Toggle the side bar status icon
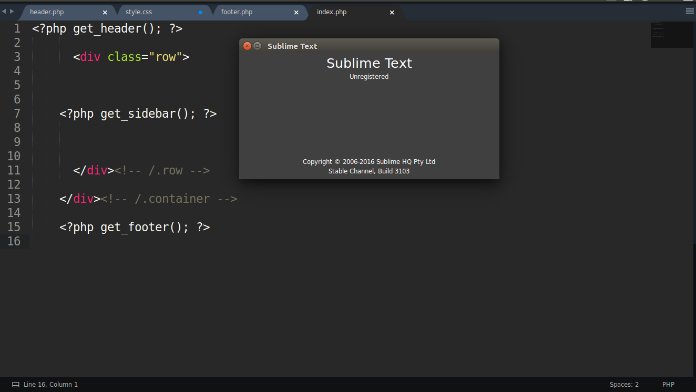696x392 pixels. click(16, 385)
